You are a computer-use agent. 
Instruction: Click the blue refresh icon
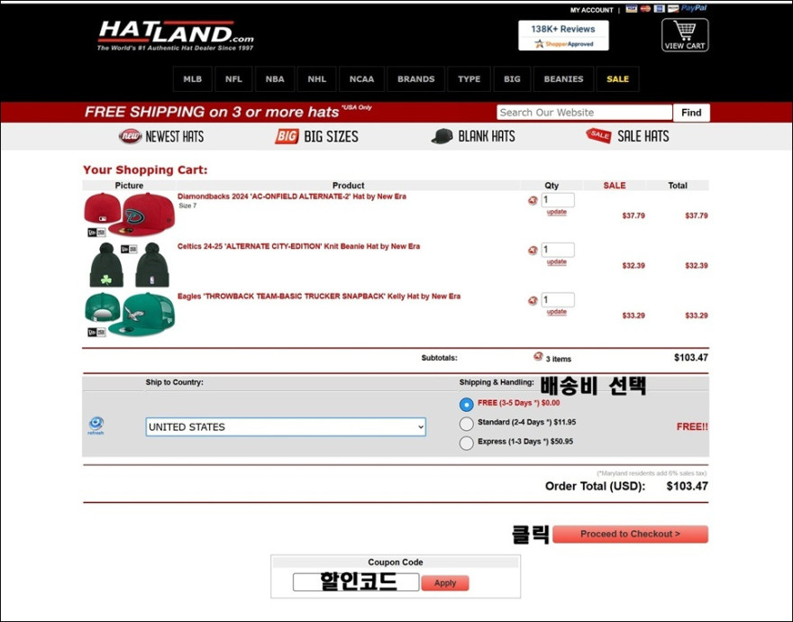tap(96, 425)
